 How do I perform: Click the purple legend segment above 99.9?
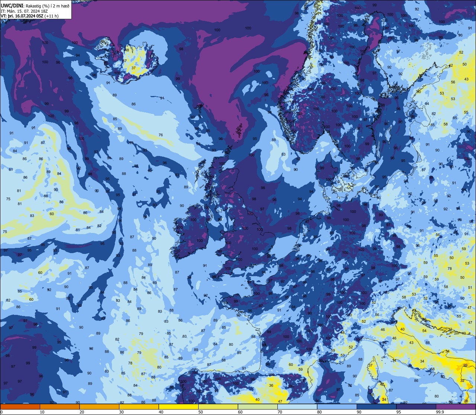click(456, 406)
